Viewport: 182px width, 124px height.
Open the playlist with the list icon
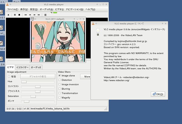pos(45,15)
